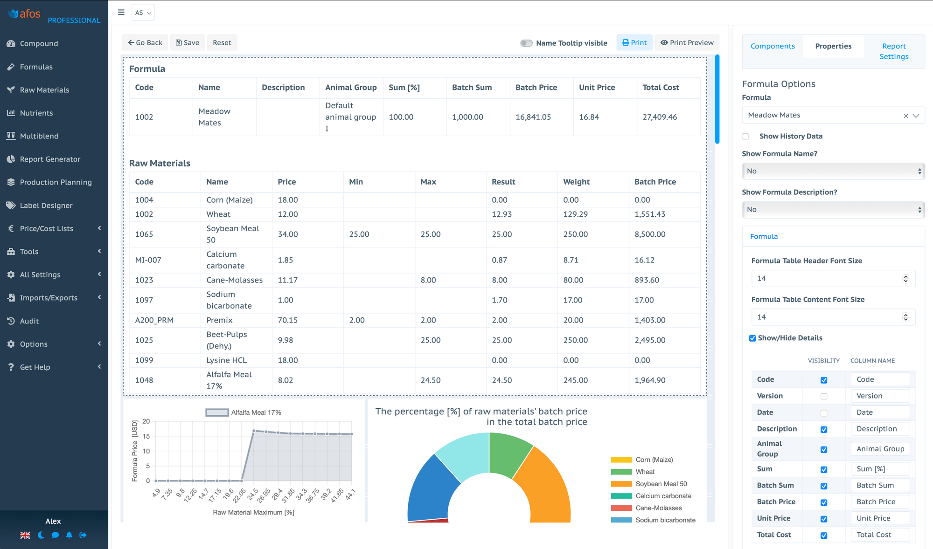Click the Print Preview button
Image resolution: width=933 pixels, height=549 pixels.
[687, 42]
